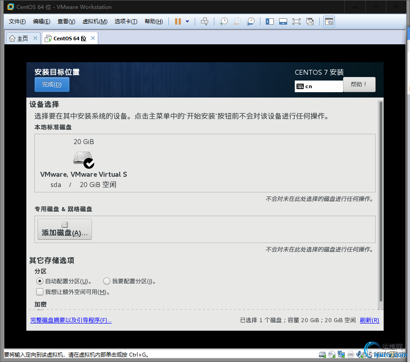Click the installer vertical scrollbar
410x362 pixels.
click(x=381, y=201)
